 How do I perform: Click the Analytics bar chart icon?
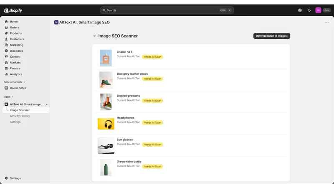tap(6, 74)
